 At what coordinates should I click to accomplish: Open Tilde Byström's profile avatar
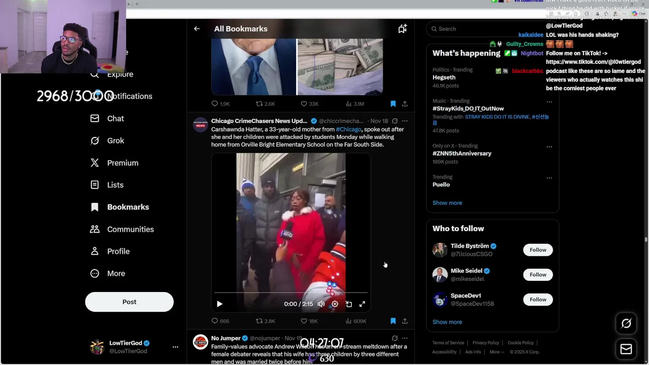pyautogui.click(x=440, y=250)
